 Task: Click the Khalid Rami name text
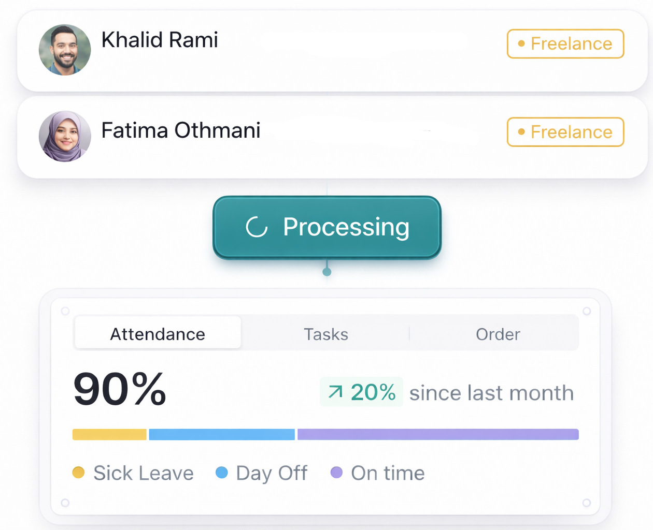[160, 40]
